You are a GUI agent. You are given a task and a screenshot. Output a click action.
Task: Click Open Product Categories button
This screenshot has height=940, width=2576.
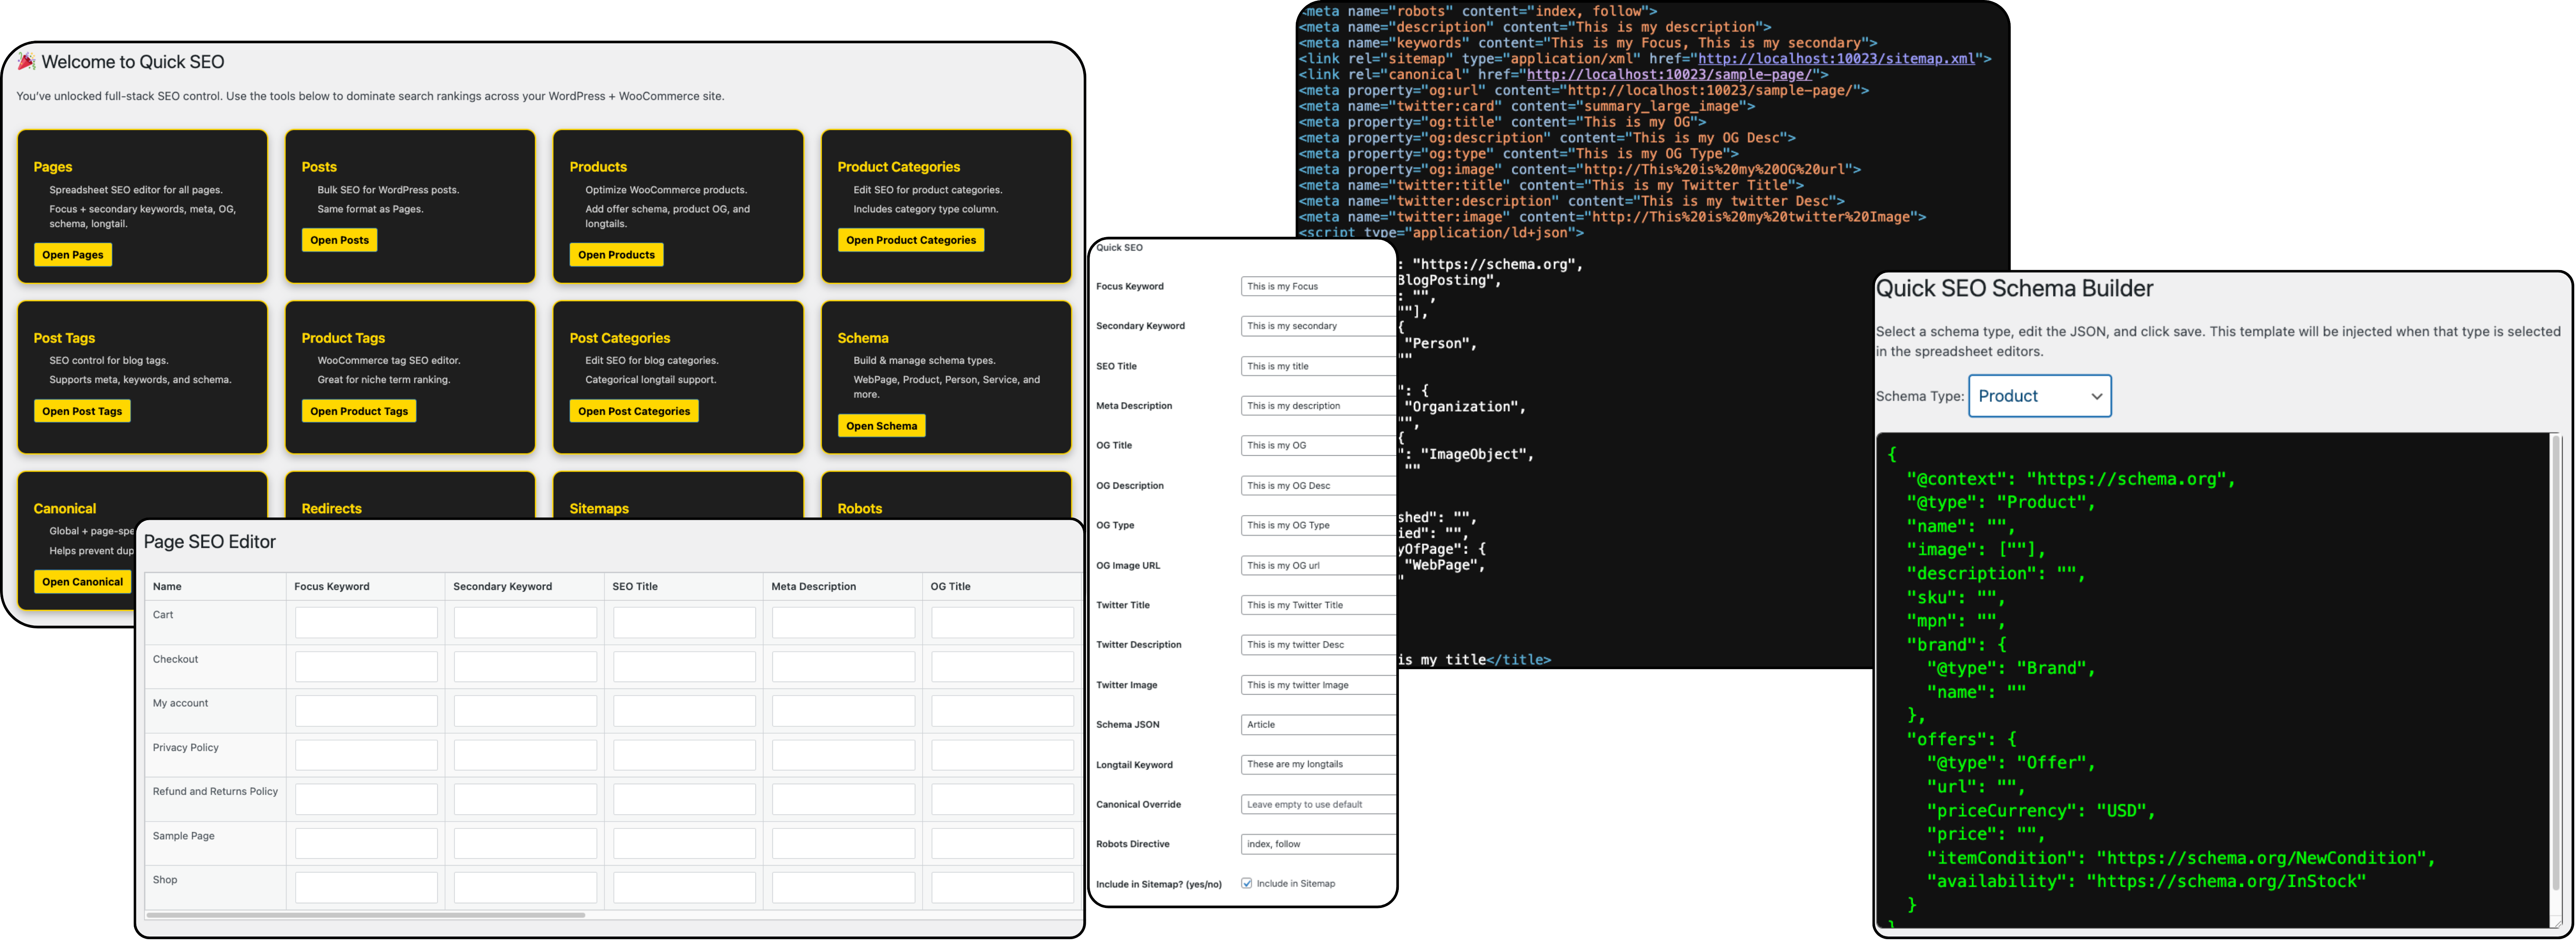(910, 240)
